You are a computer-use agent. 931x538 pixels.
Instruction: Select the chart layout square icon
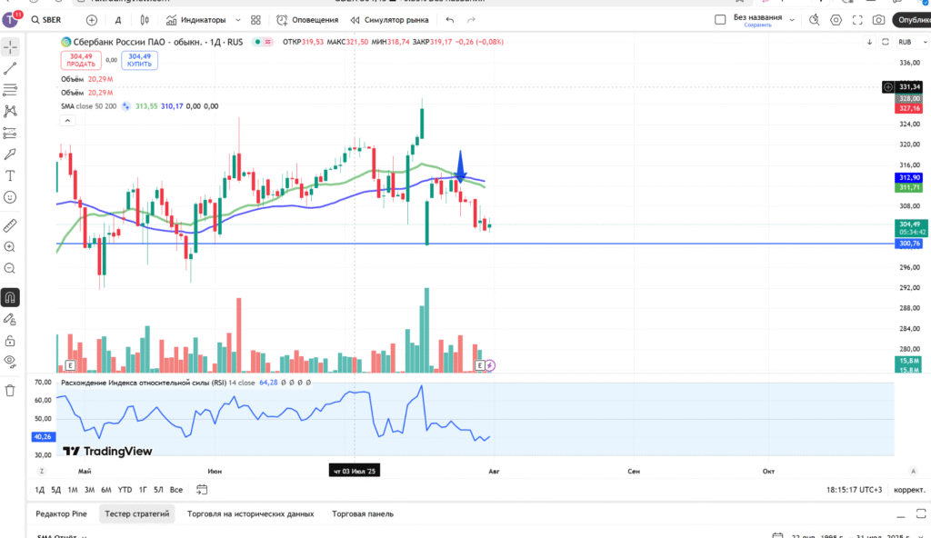(x=720, y=20)
